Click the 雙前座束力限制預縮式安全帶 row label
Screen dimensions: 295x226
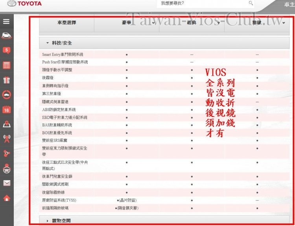pos(65,151)
